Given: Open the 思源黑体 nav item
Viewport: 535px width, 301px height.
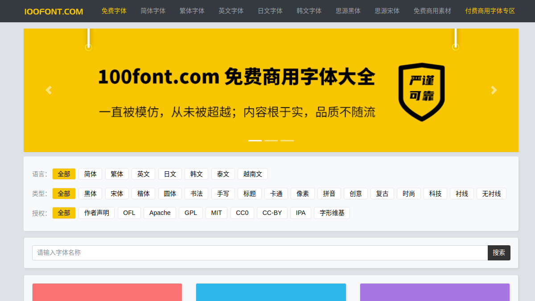Looking at the screenshot, I should [x=348, y=11].
